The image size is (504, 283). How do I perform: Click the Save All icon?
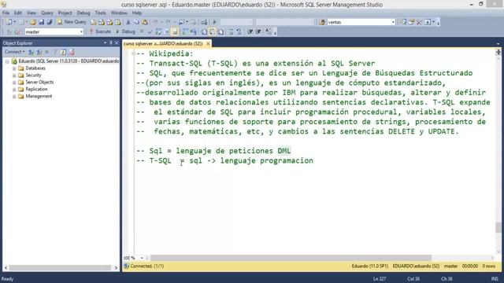click(49, 22)
